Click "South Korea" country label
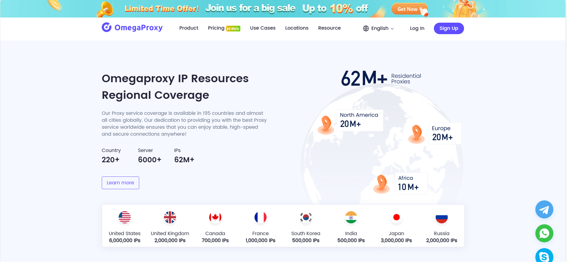Viewport: 567px width, 262px height. [x=306, y=233]
